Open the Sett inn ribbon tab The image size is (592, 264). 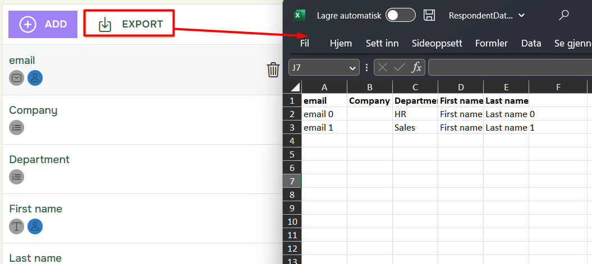382,43
